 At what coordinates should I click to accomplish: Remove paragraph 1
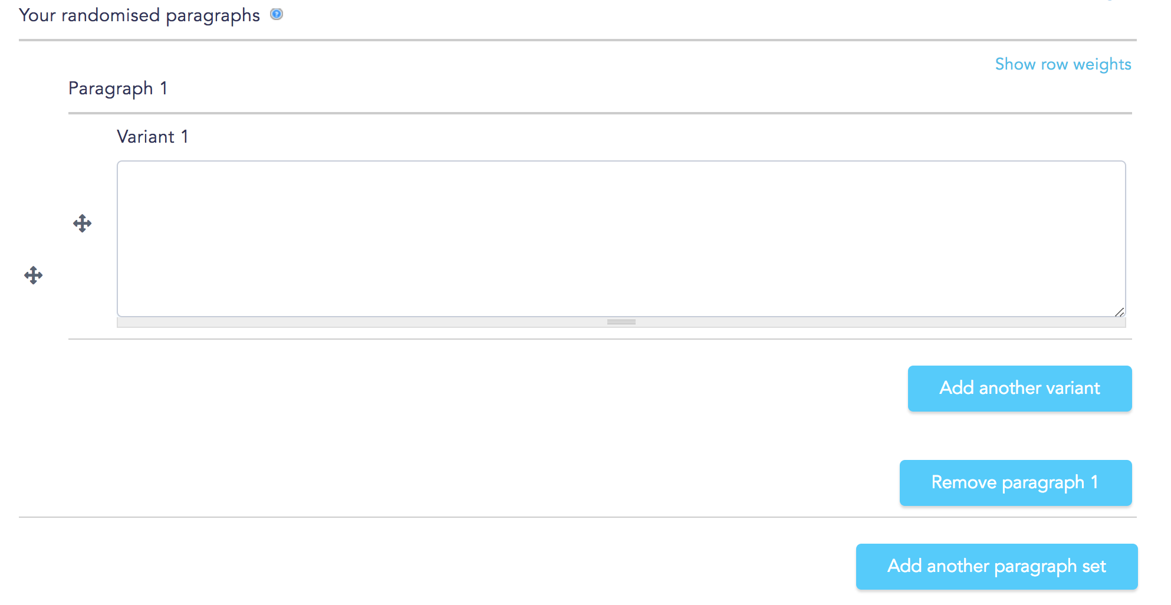click(1015, 483)
